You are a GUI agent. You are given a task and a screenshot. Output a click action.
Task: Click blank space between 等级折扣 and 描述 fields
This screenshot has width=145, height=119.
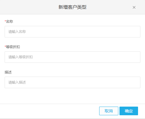tap(72, 67)
